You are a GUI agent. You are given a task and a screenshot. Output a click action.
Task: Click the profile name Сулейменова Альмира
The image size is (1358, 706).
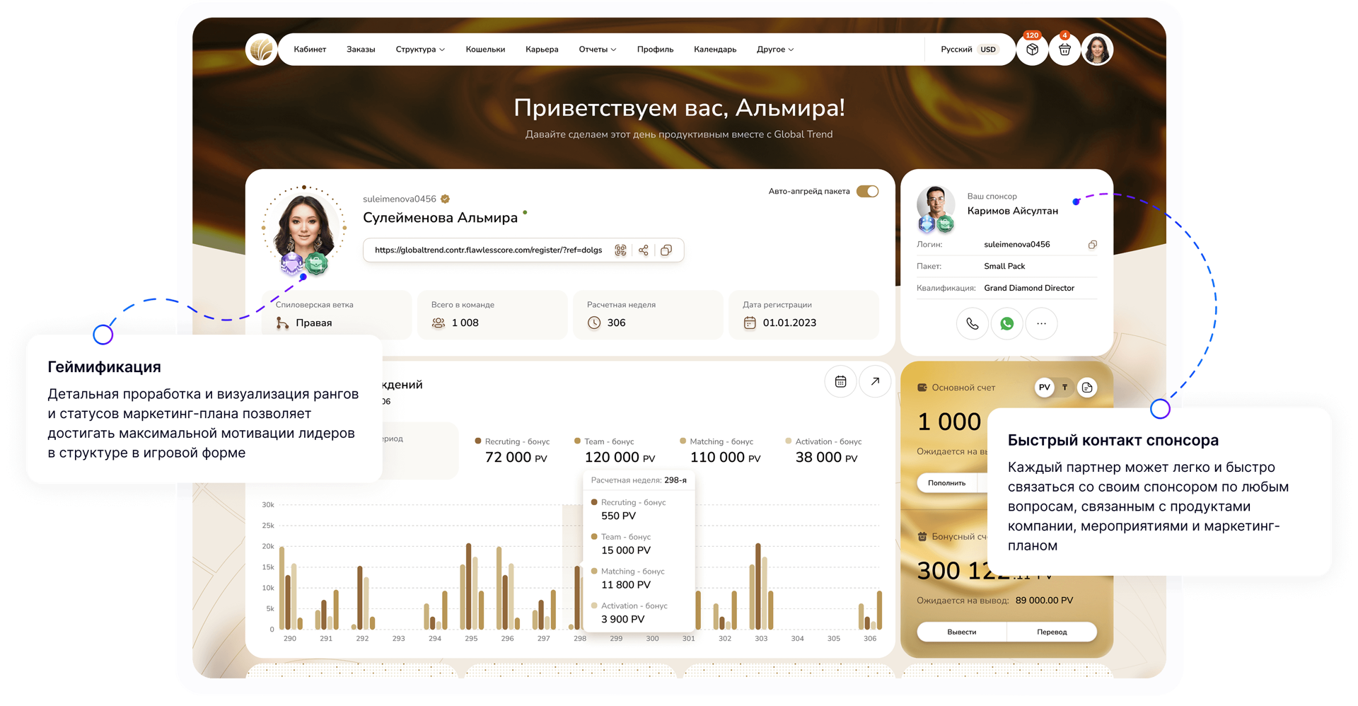440,218
